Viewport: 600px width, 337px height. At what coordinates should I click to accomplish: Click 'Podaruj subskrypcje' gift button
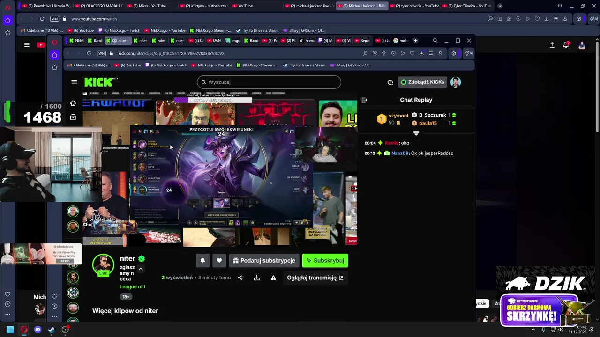pos(264,261)
